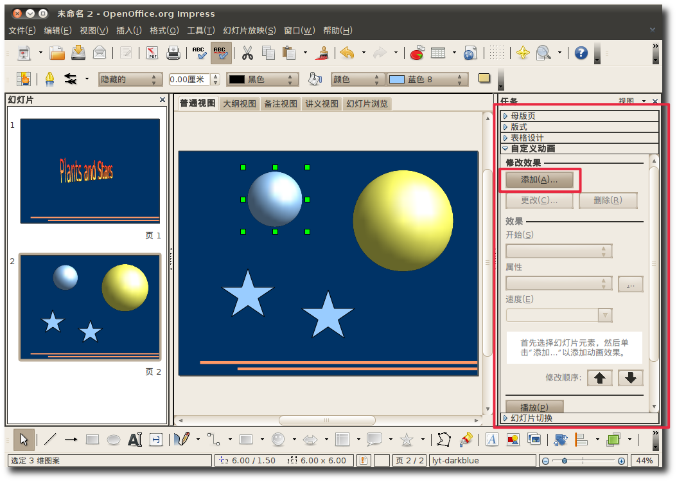Select the Rectangle tool
The width and height of the screenshot is (677, 482).
(92, 440)
